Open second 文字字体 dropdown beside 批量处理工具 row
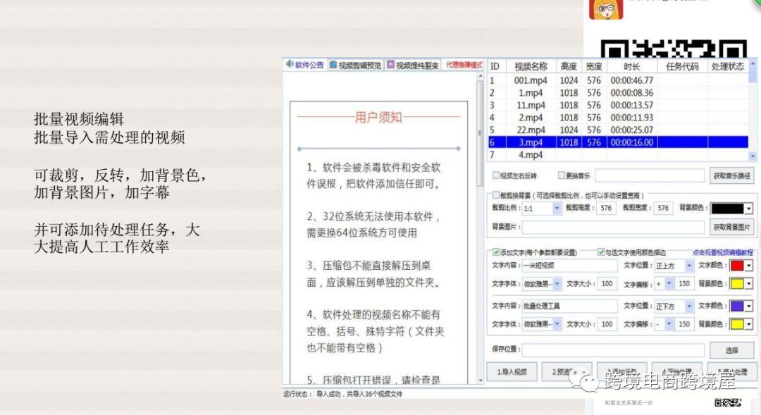This screenshot has height=415, width=761. coord(557,323)
